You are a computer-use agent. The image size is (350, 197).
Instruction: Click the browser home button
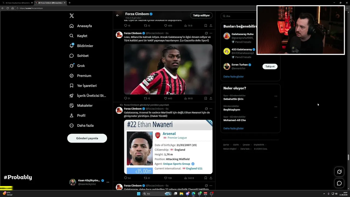pyautogui.click(x=13, y=8)
